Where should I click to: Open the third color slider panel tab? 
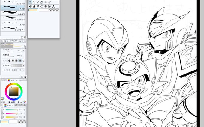point(20,105)
